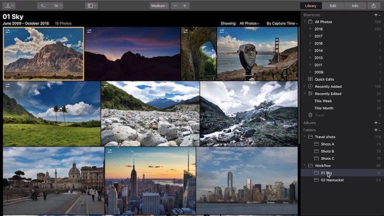Switch to the Edit tab
The image size is (384, 216).
[x=333, y=6]
